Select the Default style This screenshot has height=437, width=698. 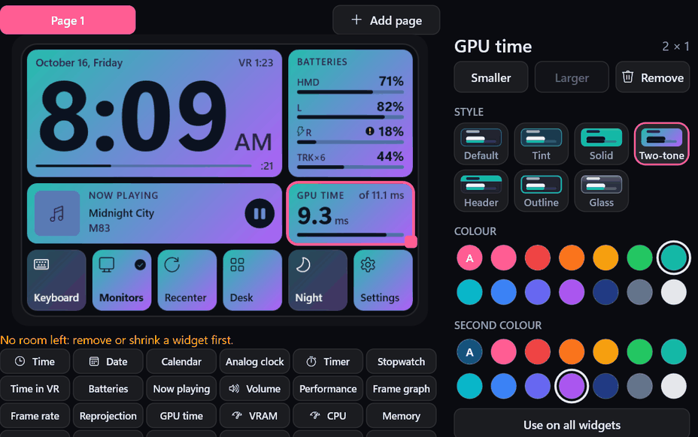click(481, 144)
